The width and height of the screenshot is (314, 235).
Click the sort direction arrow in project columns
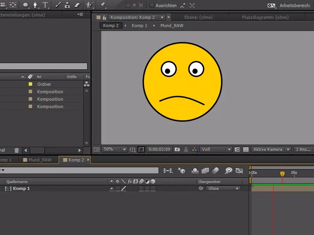pos(23,76)
